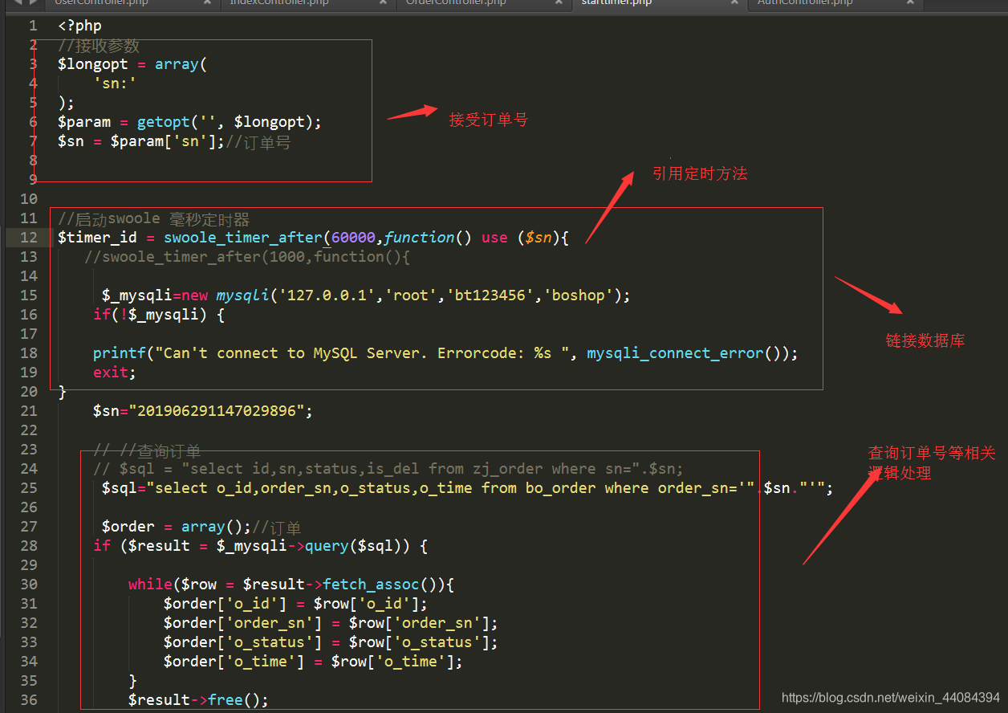This screenshot has height=713, width=1008.
Task: Click the '$_mysqli->query($sql)' if statement
Action: tap(261, 546)
